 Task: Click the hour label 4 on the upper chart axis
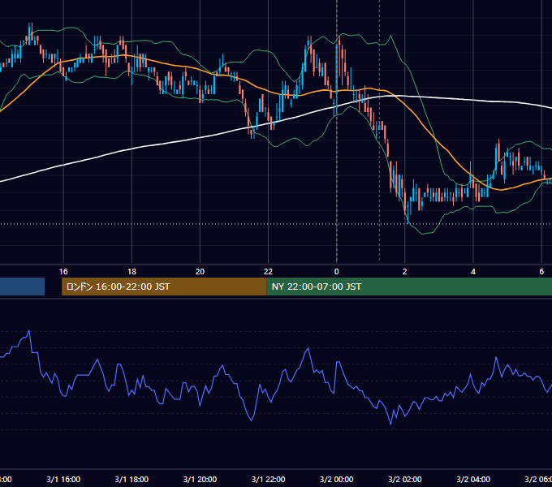pos(473,271)
